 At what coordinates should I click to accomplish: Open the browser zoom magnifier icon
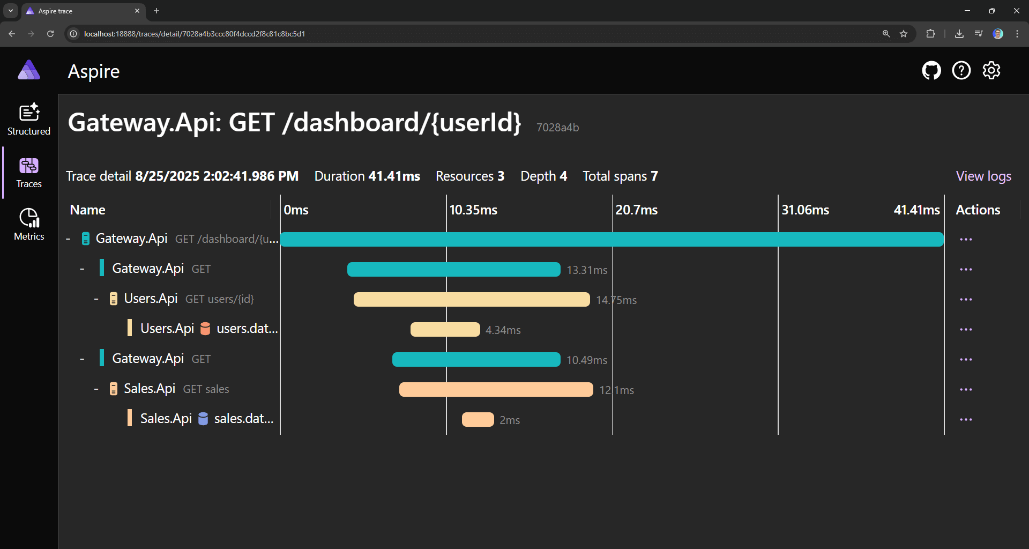[886, 34]
